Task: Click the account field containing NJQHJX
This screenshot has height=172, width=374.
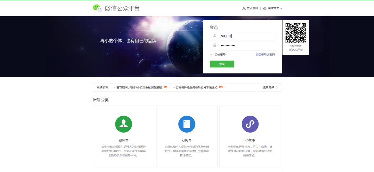Action: [242, 36]
